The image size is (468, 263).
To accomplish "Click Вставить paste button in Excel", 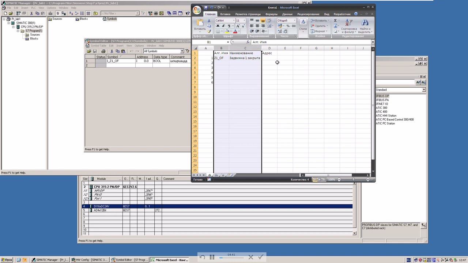I will click(200, 25).
